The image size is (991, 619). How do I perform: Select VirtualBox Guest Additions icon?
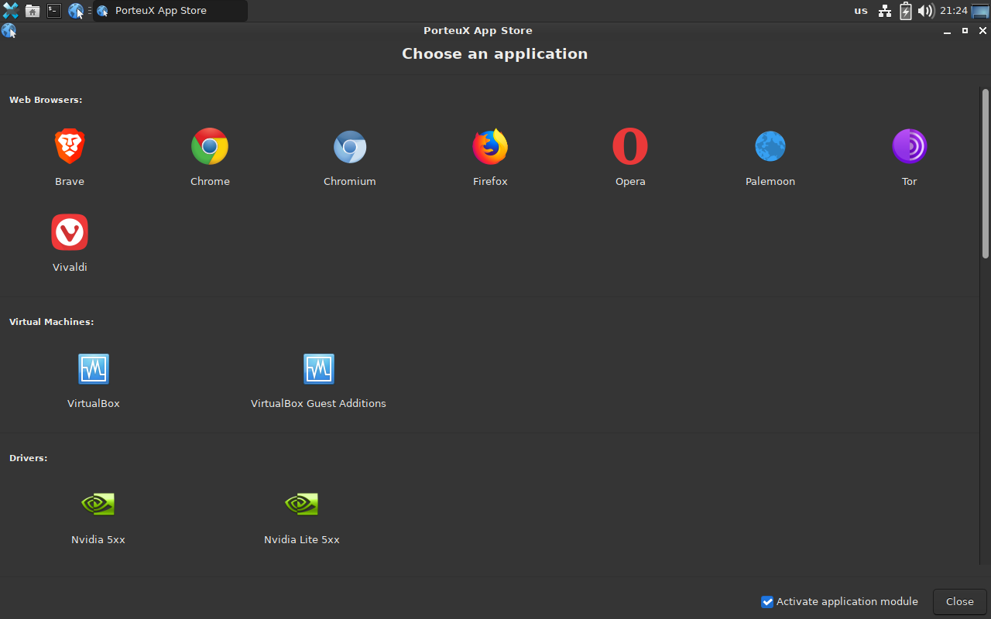(x=318, y=369)
